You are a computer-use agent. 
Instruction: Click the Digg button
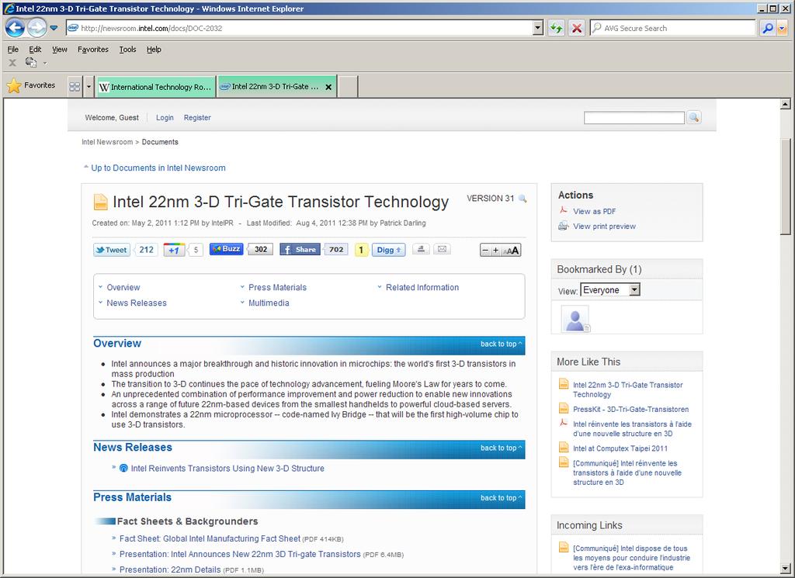(x=388, y=250)
